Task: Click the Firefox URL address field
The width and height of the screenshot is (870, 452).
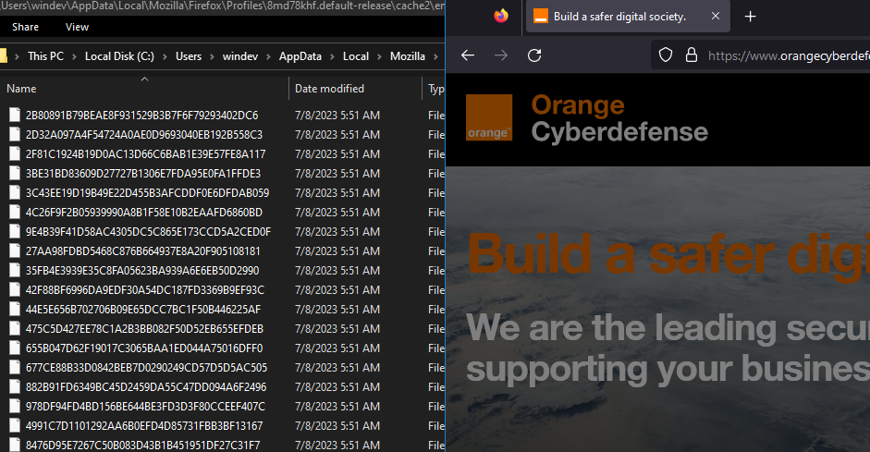Action: click(786, 55)
